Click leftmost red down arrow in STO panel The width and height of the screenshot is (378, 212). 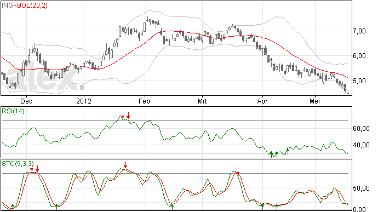pyautogui.click(x=32, y=168)
